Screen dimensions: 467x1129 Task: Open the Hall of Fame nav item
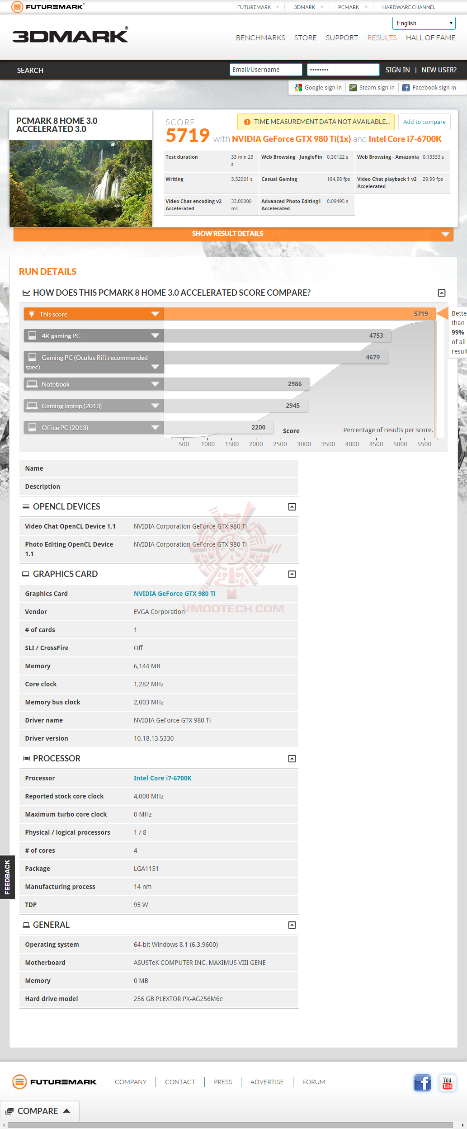(x=430, y=38)
